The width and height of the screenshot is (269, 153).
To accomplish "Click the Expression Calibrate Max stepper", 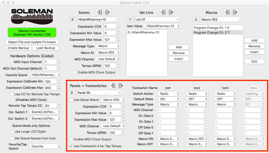I will pyautogui.click(x=59, y=88).
